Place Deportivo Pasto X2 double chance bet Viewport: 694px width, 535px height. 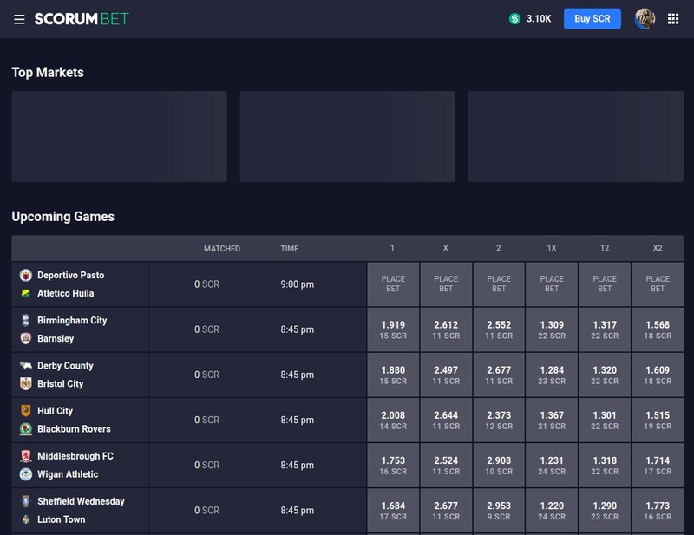658,284
